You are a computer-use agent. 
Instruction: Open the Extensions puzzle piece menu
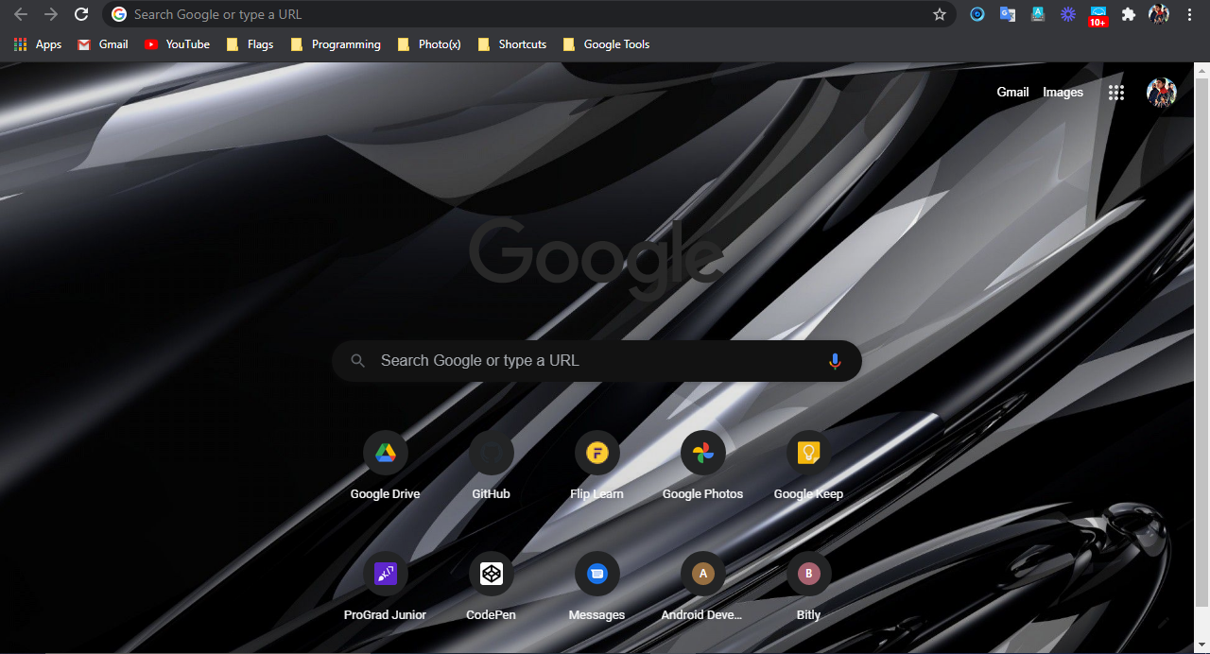pyautogui.click(x=1128, y=14)
